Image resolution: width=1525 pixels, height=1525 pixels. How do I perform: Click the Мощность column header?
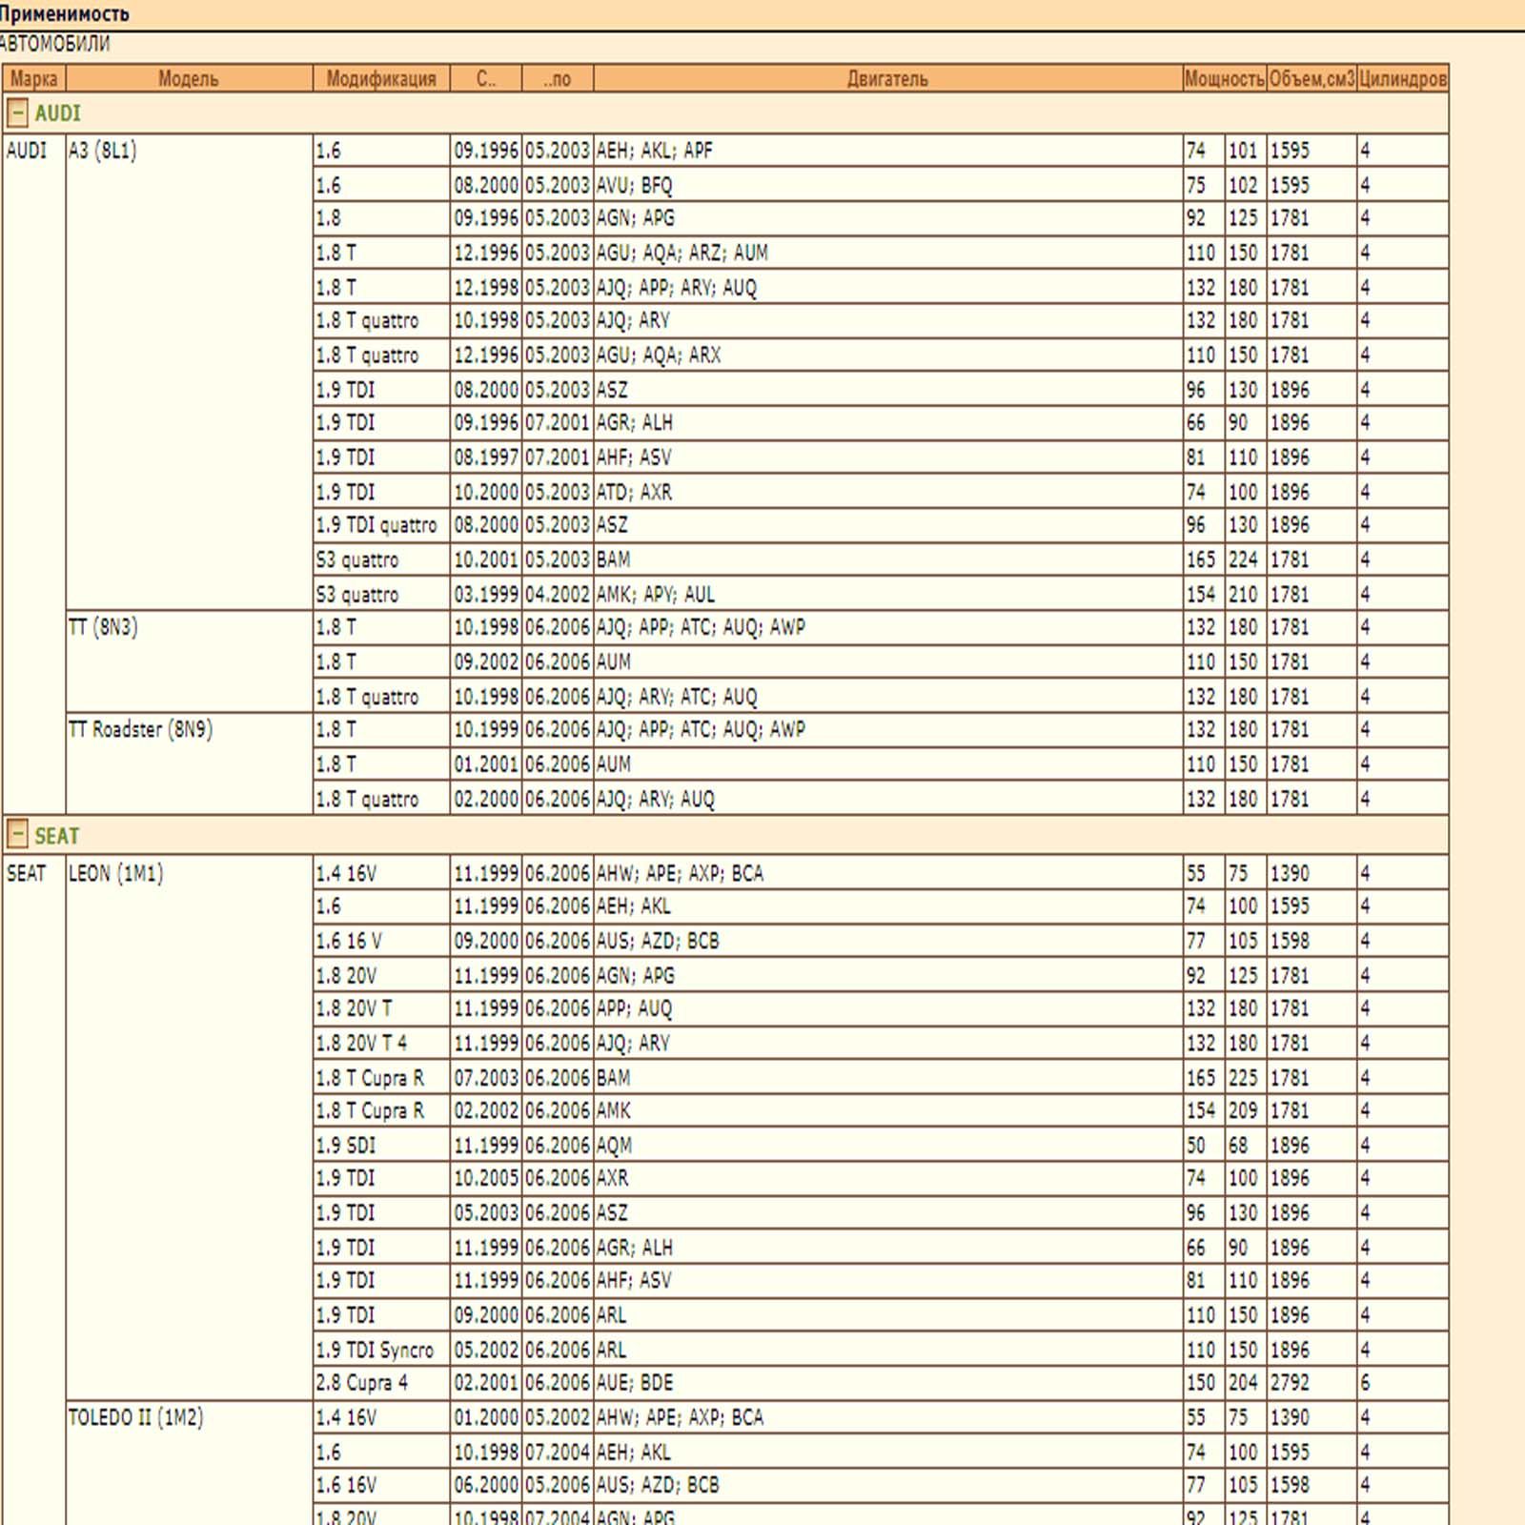1225,78
